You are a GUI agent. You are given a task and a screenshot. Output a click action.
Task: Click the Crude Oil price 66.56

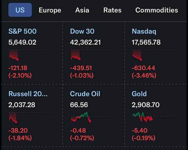coord(79,105)
